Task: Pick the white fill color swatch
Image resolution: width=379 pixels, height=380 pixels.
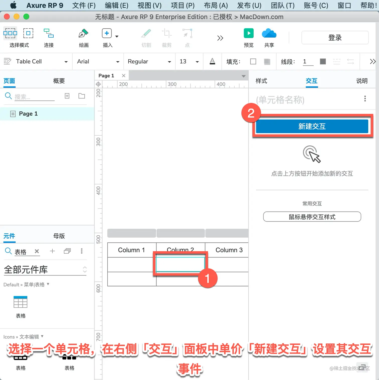Action: [253, 61]
